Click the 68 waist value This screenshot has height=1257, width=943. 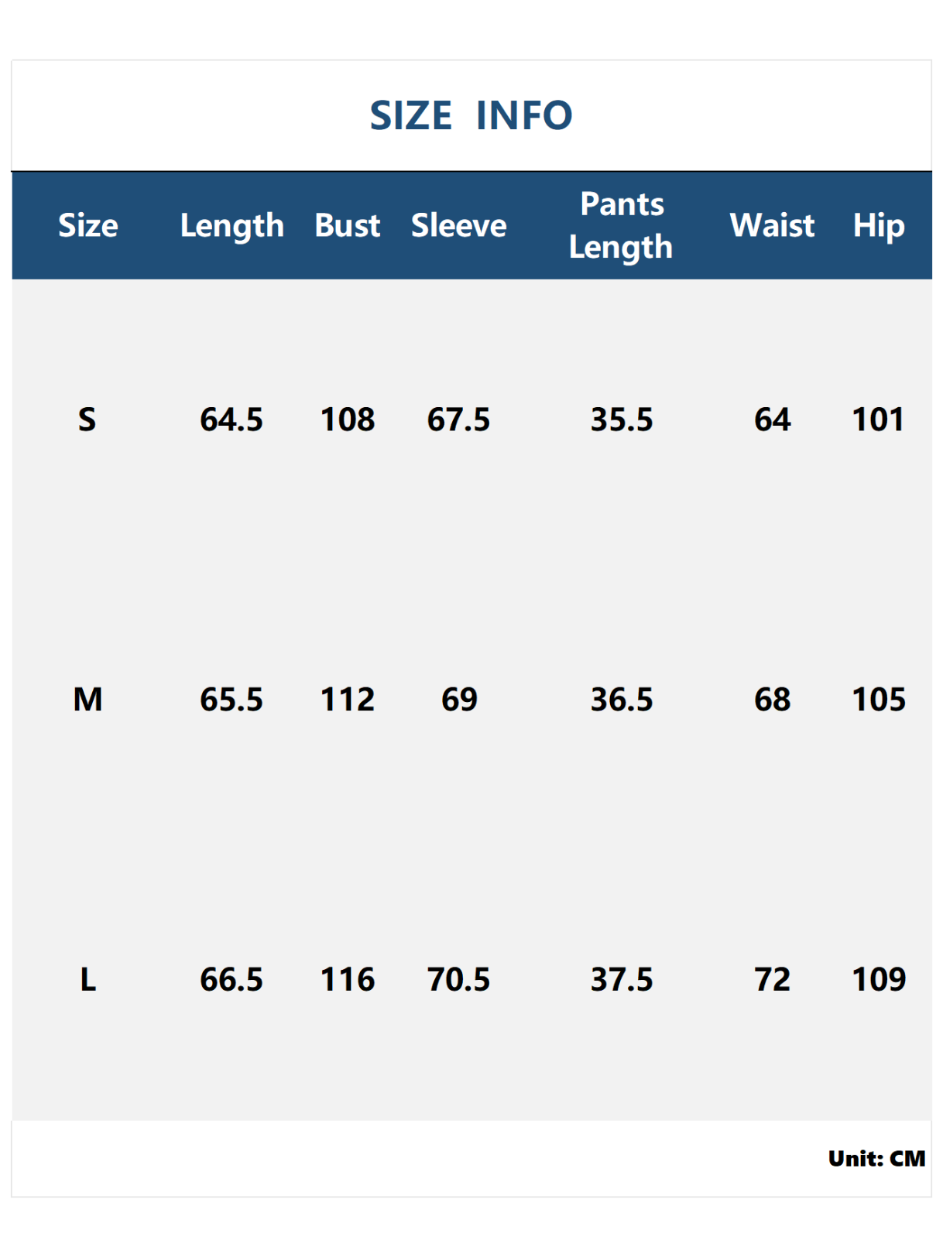tap(772, 700)
